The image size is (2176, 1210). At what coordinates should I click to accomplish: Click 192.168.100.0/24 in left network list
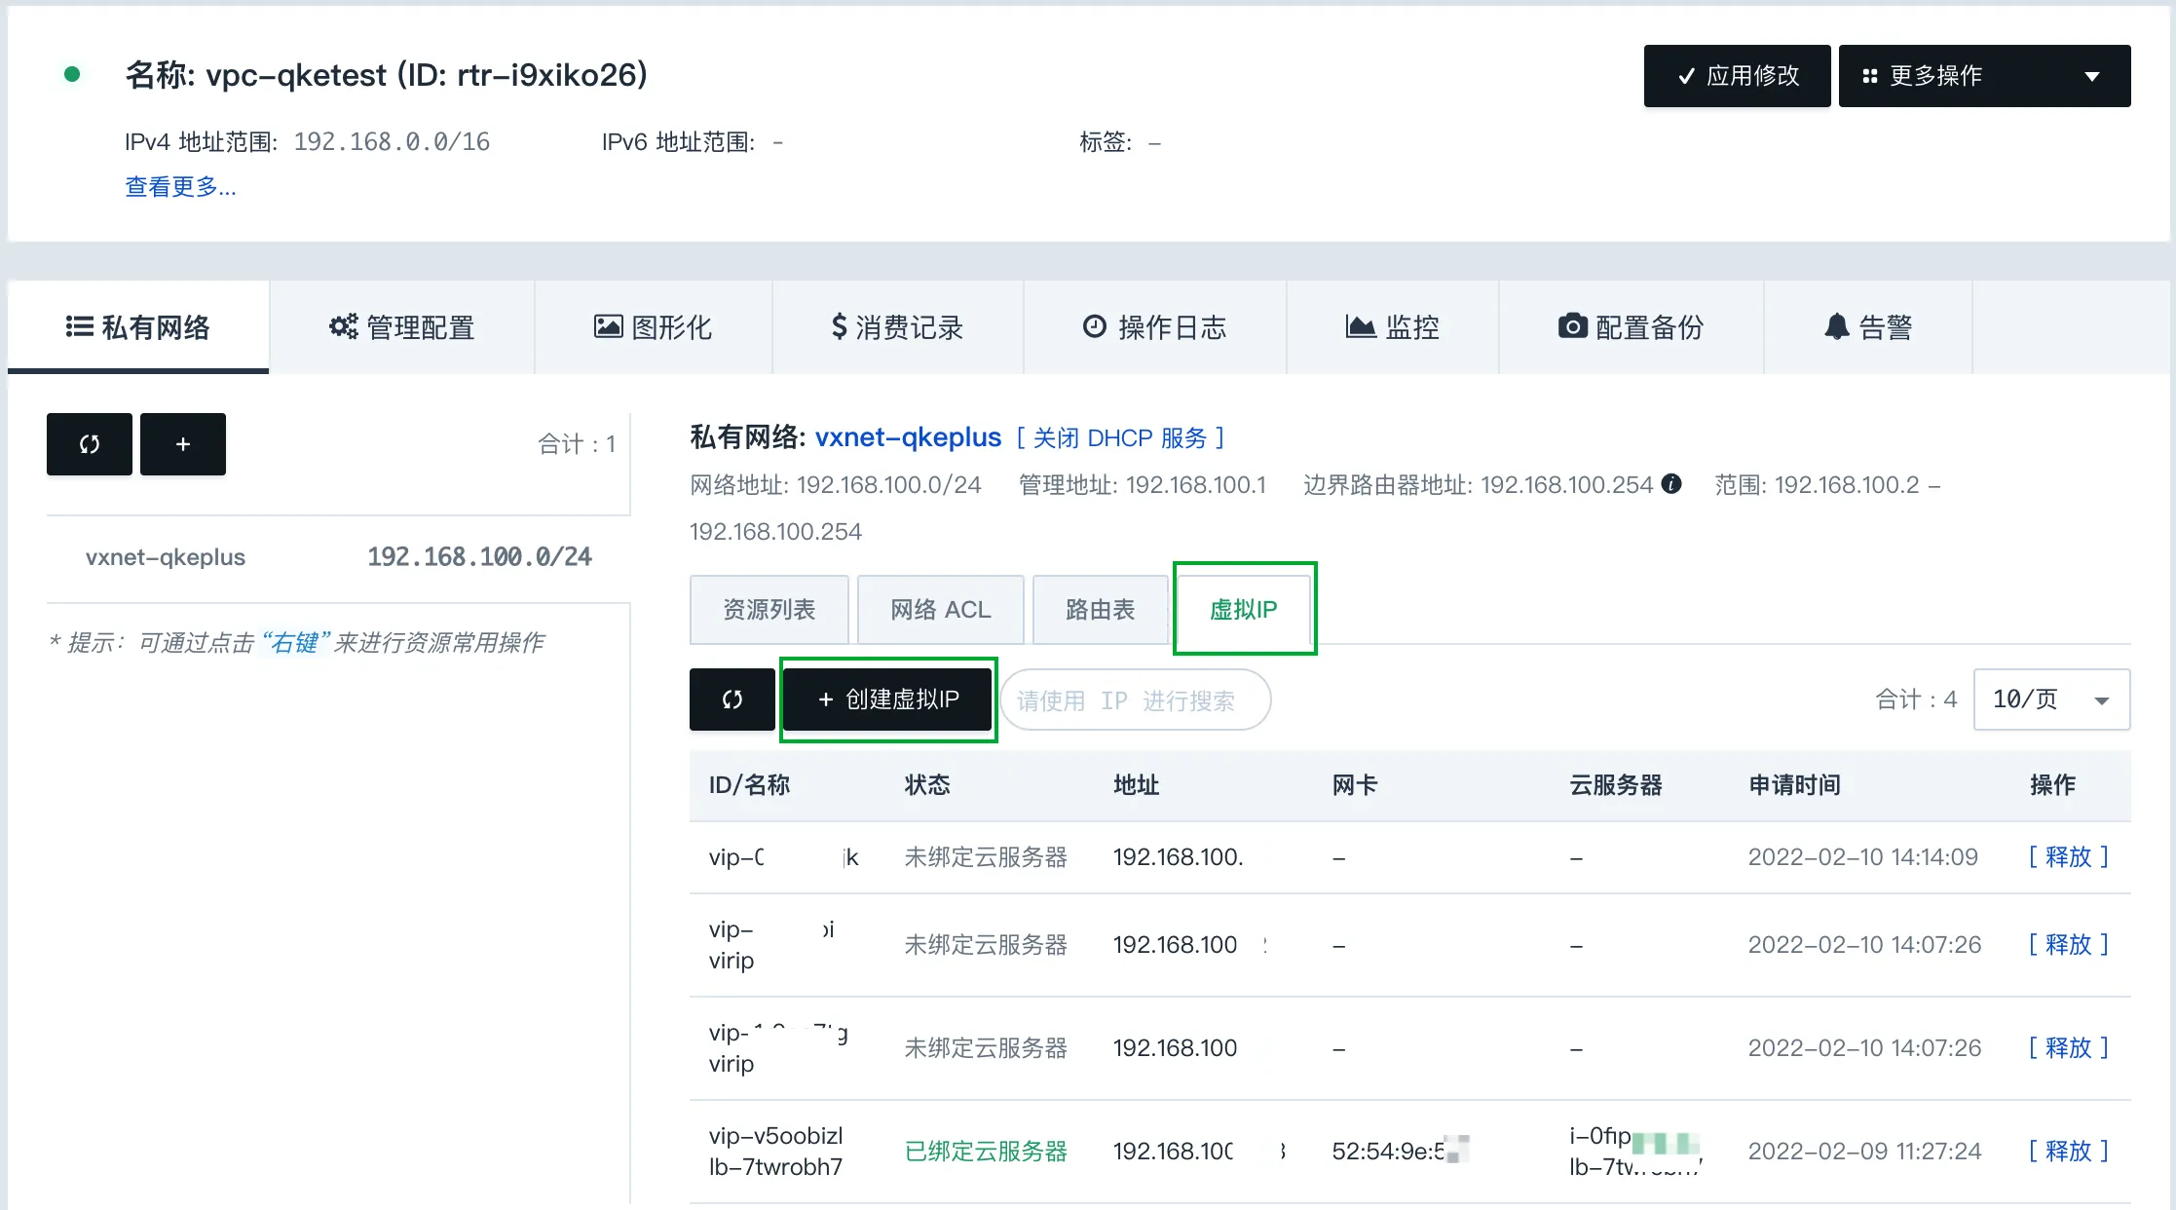[x=479, y=557]
